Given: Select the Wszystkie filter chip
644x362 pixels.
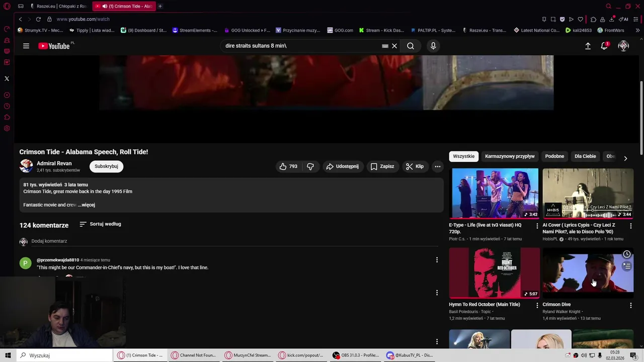Looking at the screenshot, I should click(463, 156).
